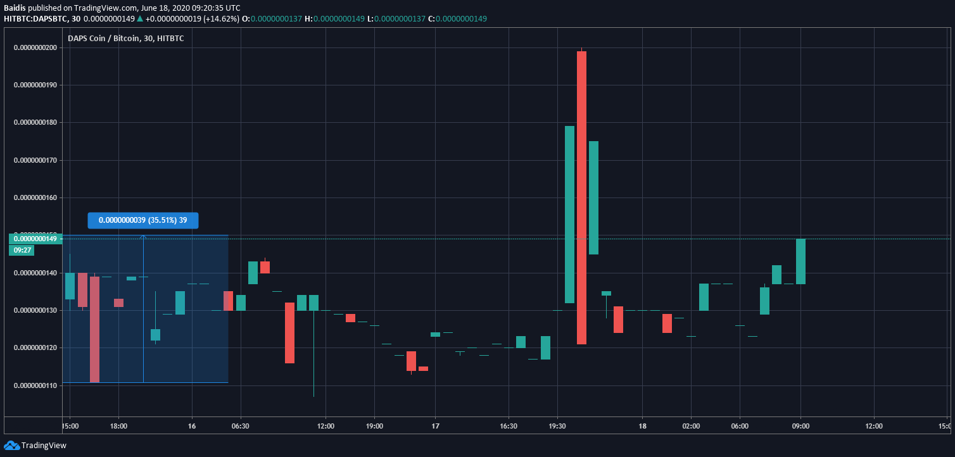
Task: Select the tallest red candle peaking near 0.0000000200
Action: pyautogui.click(x=581, y=197)
